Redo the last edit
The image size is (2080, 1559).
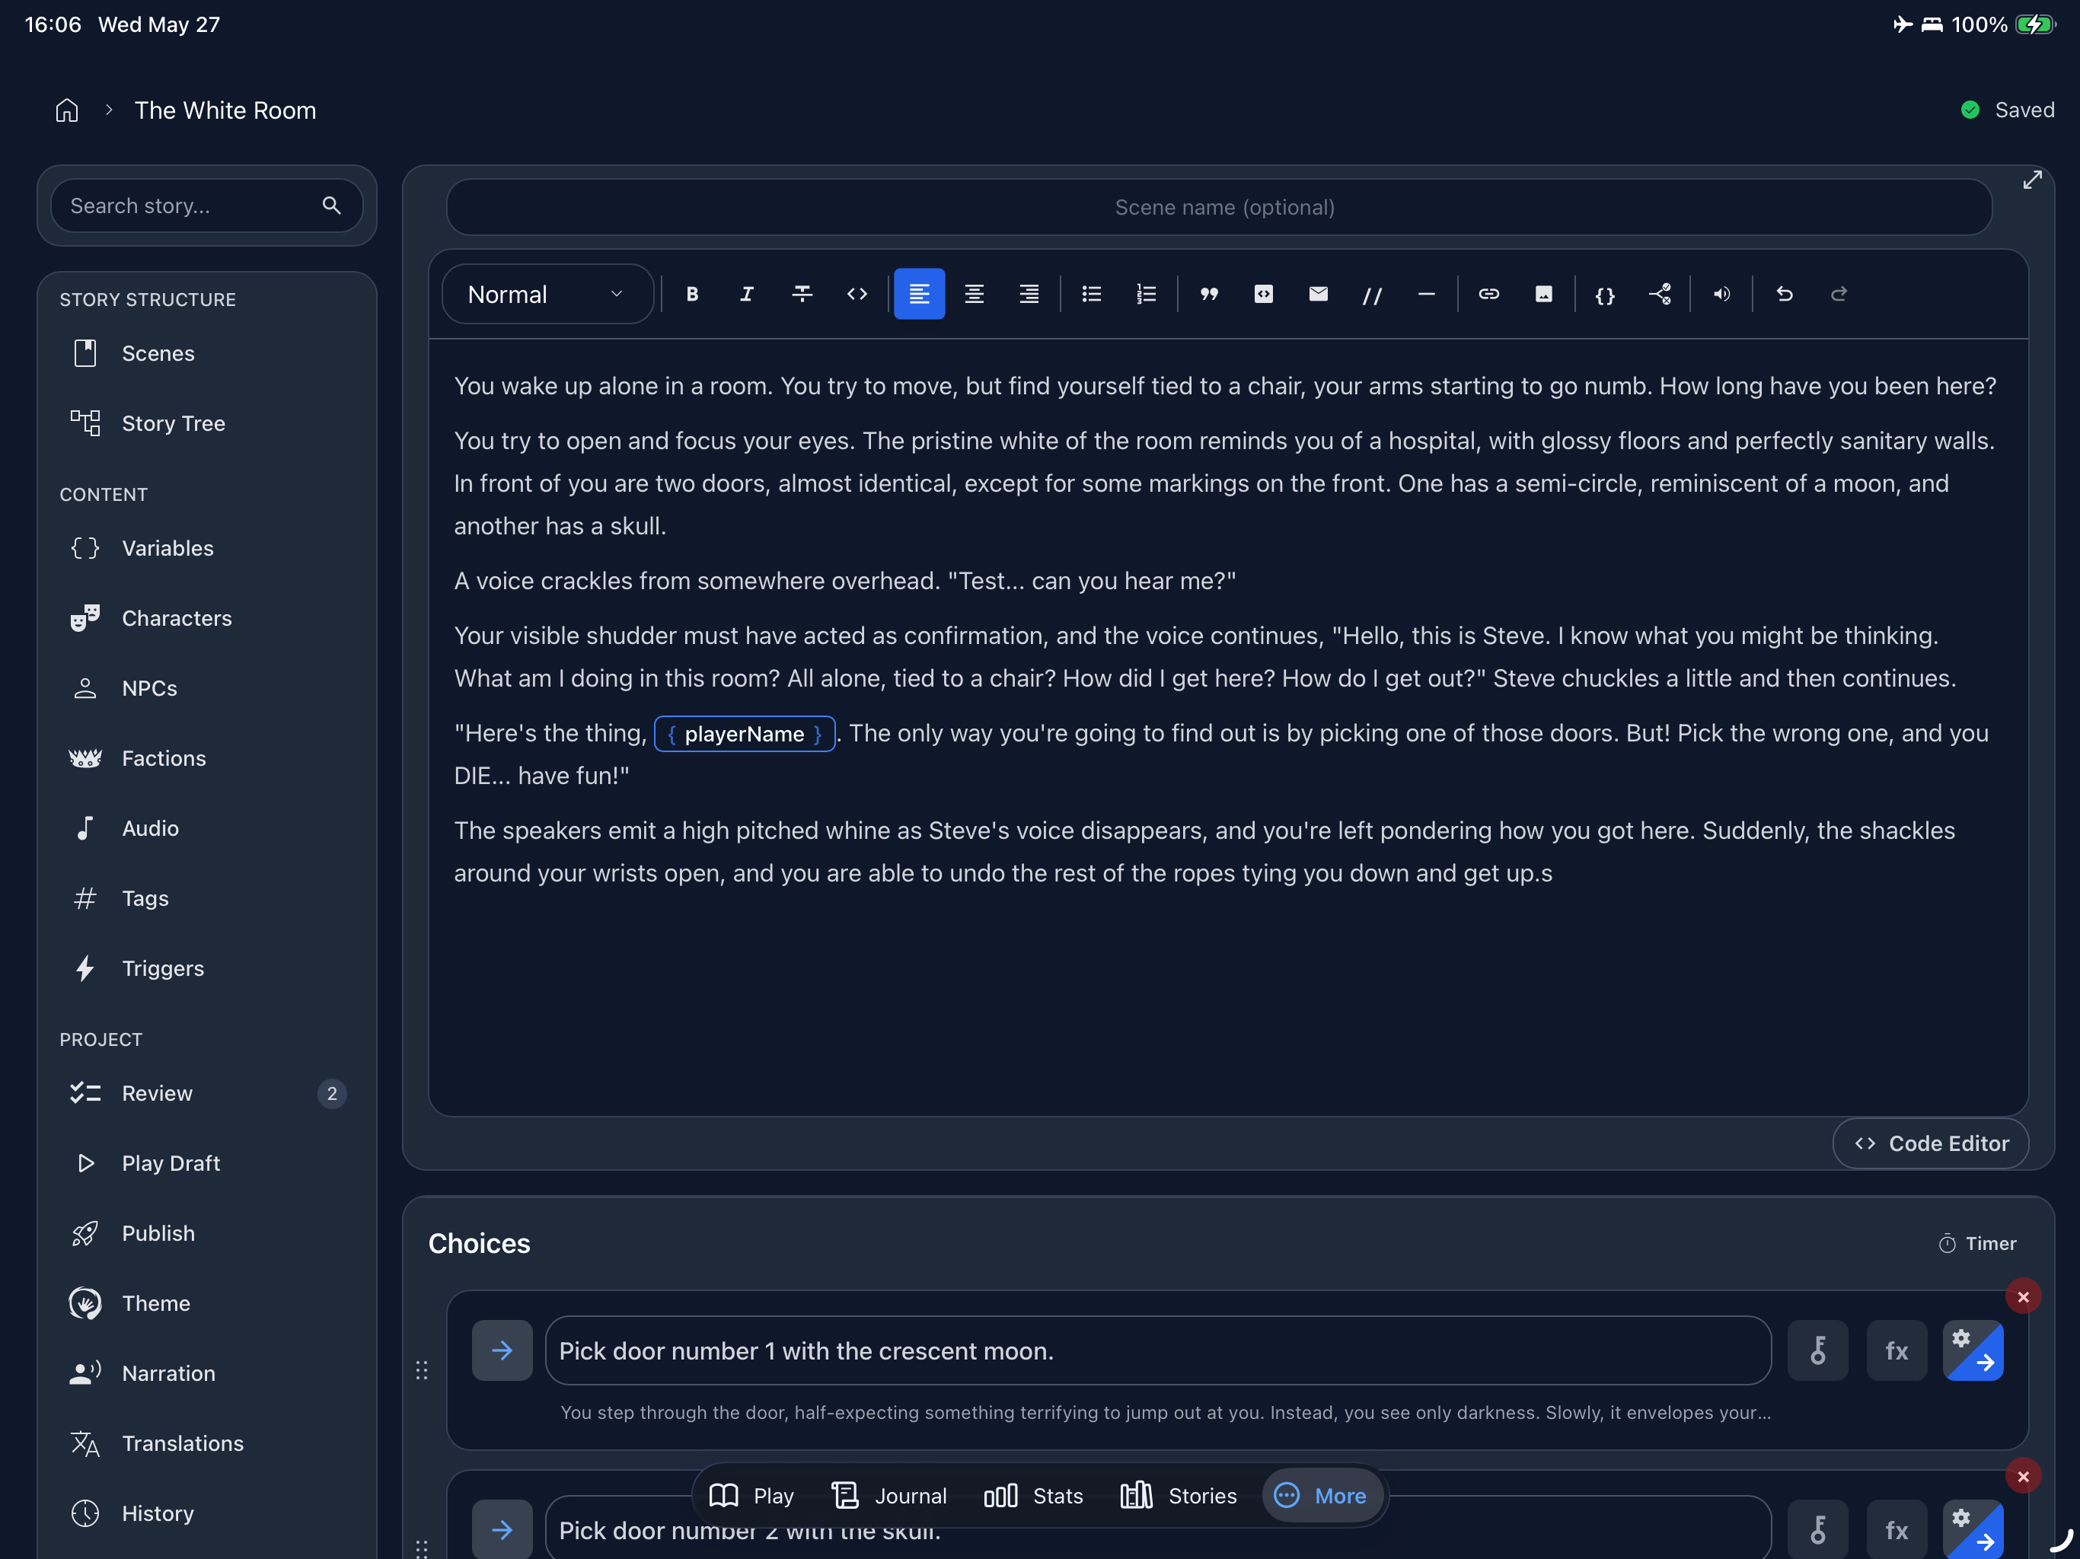click(x=1839, y=295)
